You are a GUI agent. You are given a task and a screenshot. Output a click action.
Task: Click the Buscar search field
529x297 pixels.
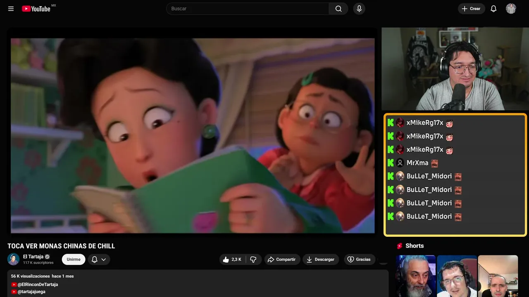(248, 9)
